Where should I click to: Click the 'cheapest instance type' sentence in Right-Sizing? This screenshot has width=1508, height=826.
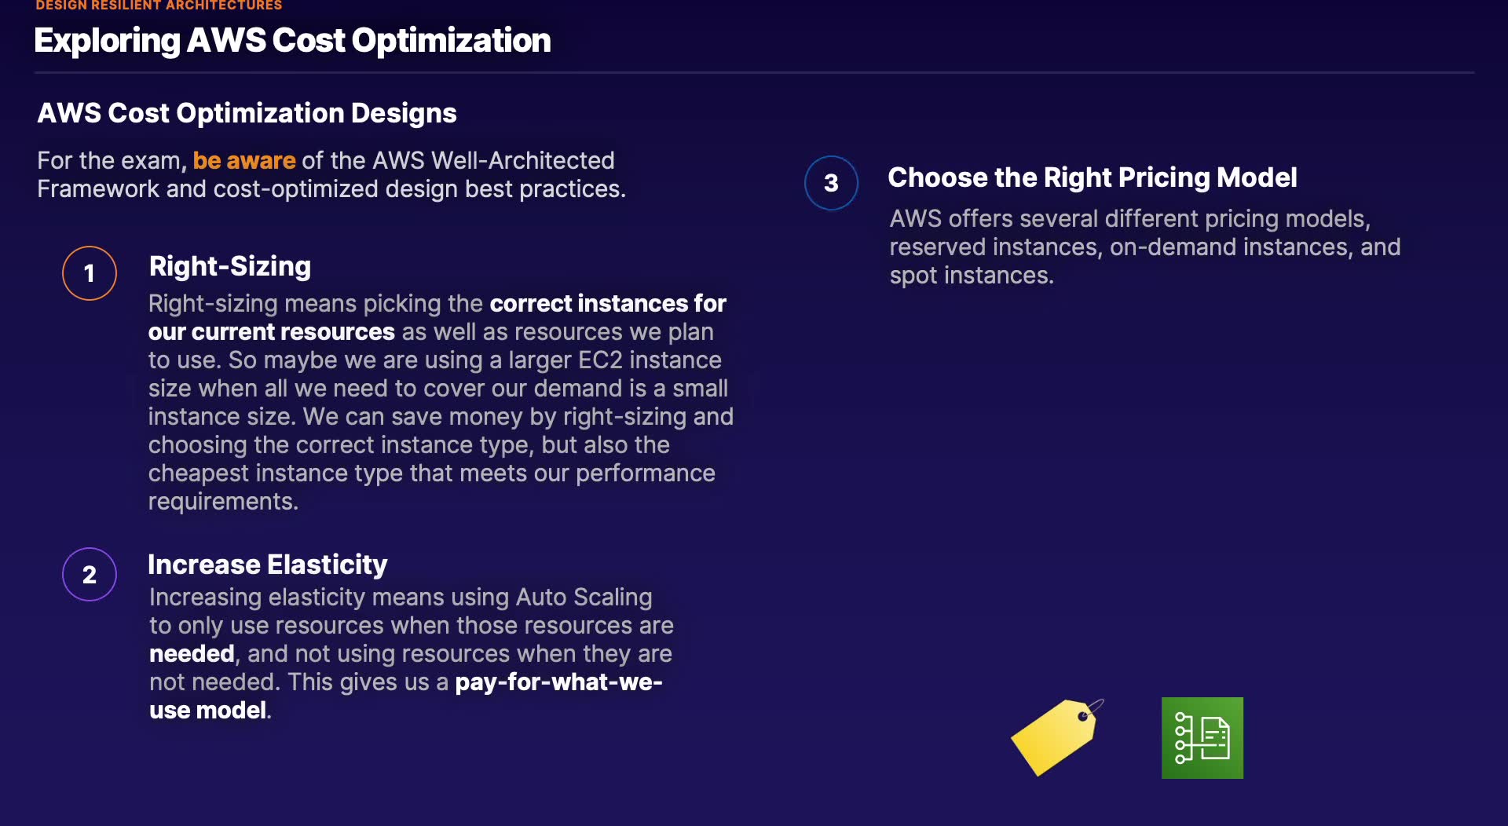point(431,473)
